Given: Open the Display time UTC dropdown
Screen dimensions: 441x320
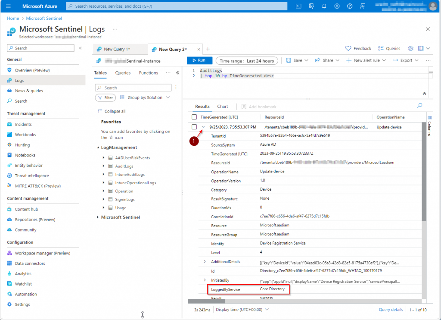Looking at the screenshot, I should click(x=242, y=310).
